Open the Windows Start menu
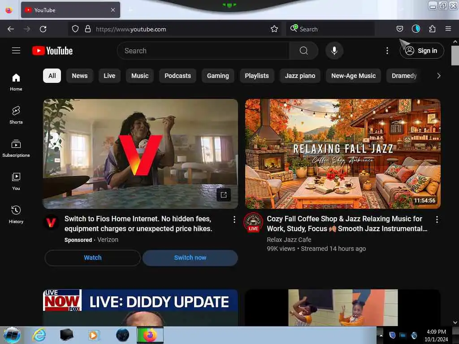Viewport: 459px width, 344px height. point(12,335)
